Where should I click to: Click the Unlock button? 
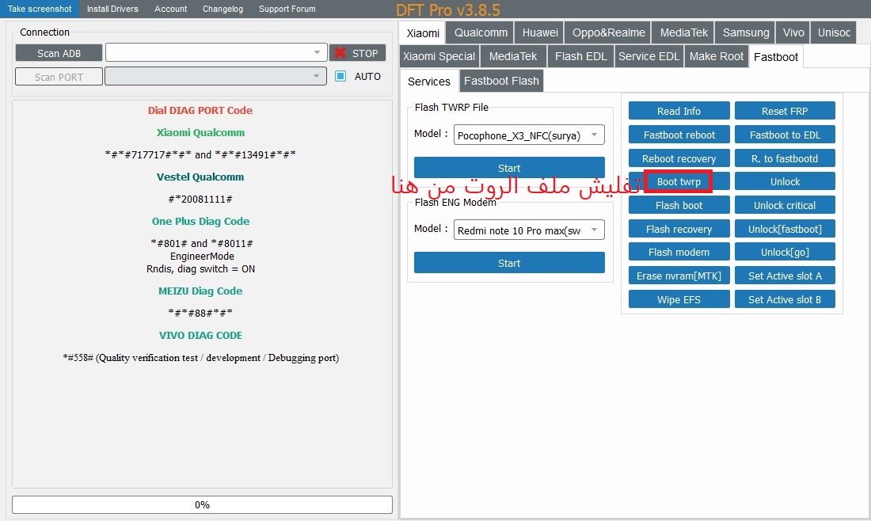click(x=785, y=181)
